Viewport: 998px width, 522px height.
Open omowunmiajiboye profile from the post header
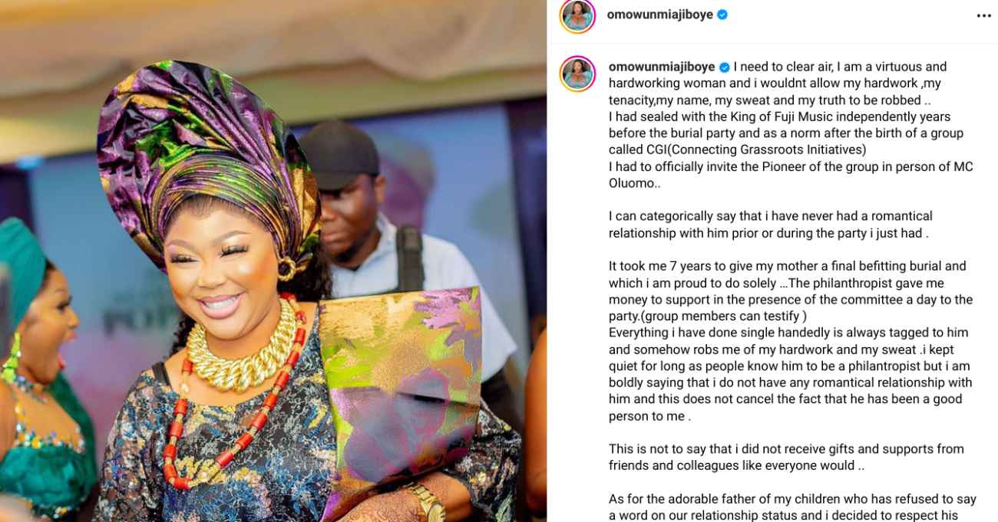coord(659,15)
